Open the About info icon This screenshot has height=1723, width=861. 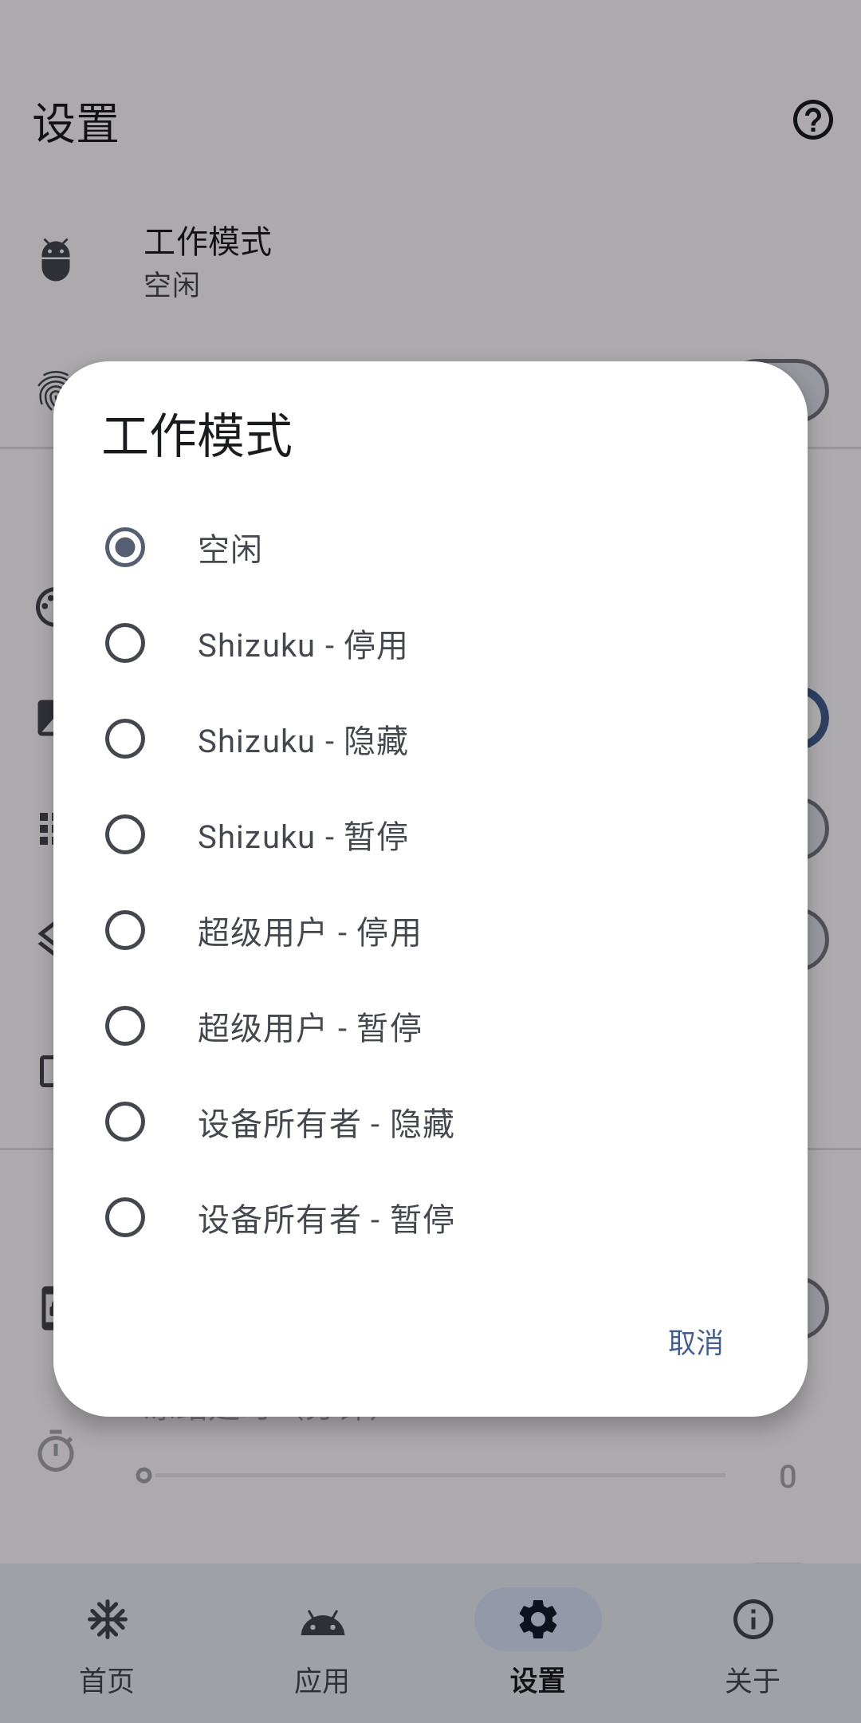click(x=753, y=1620)
